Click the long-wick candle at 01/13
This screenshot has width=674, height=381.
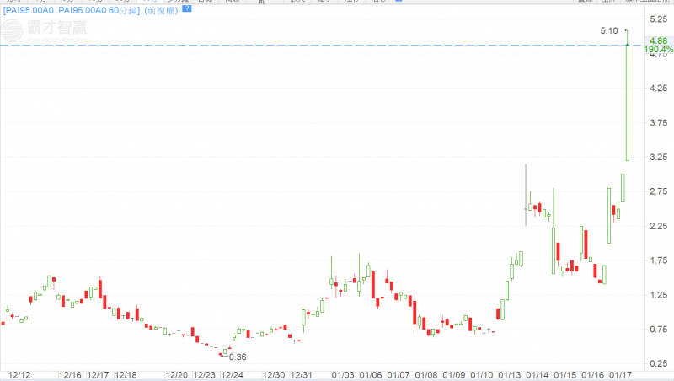coord(525,202)
